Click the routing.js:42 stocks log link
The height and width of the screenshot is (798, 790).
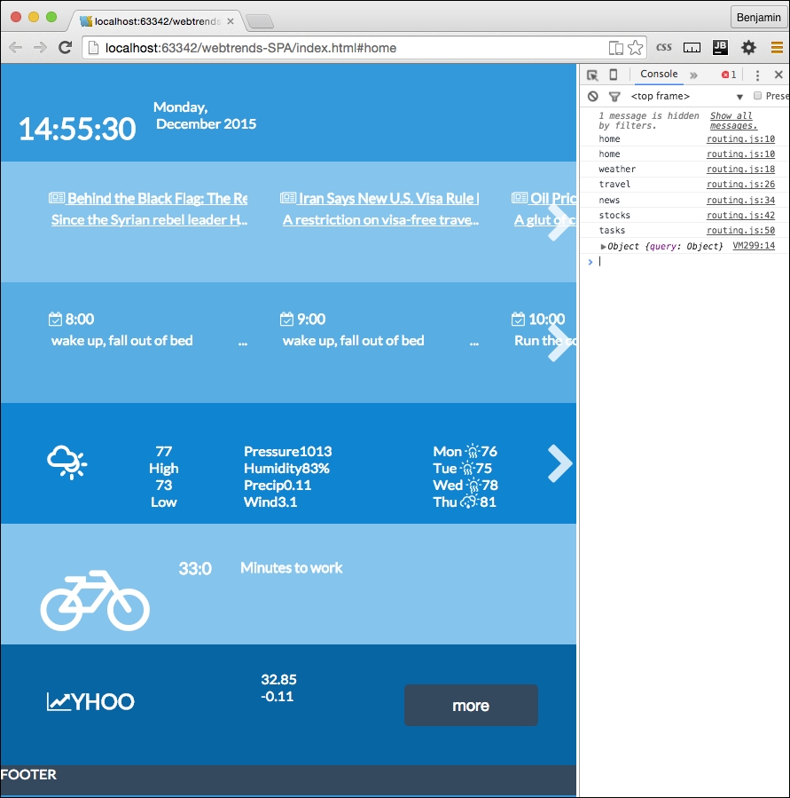[x=741, y=215]
